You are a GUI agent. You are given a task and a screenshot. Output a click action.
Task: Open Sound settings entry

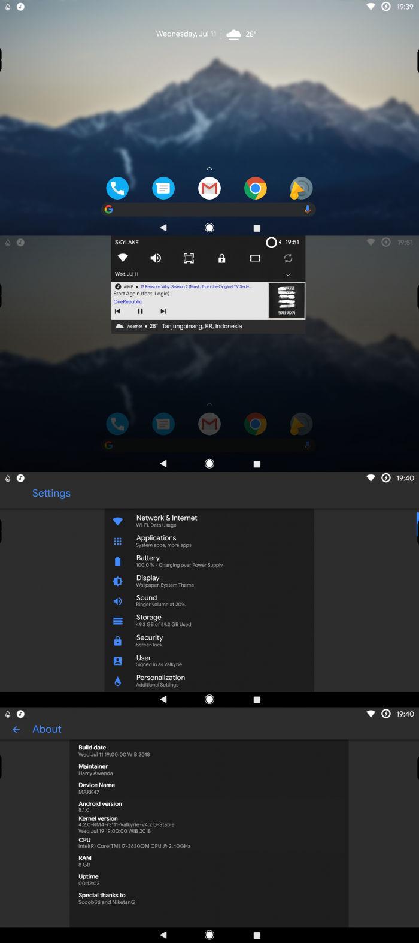click(209, 600)
